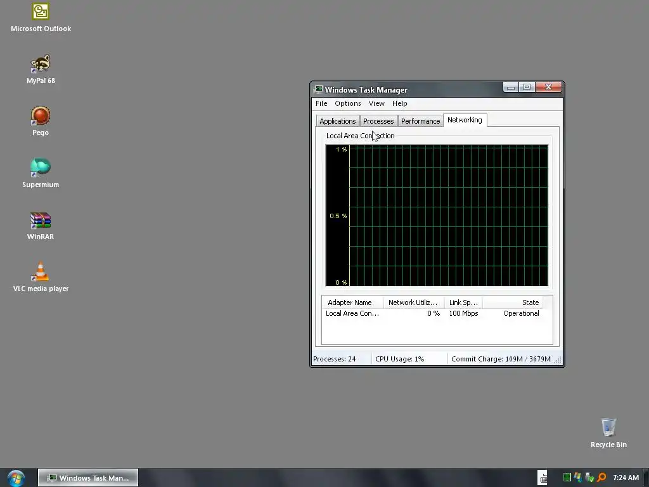Click the Commit Charge status entry
Viewport: 649px width, 487px height.
501,359
